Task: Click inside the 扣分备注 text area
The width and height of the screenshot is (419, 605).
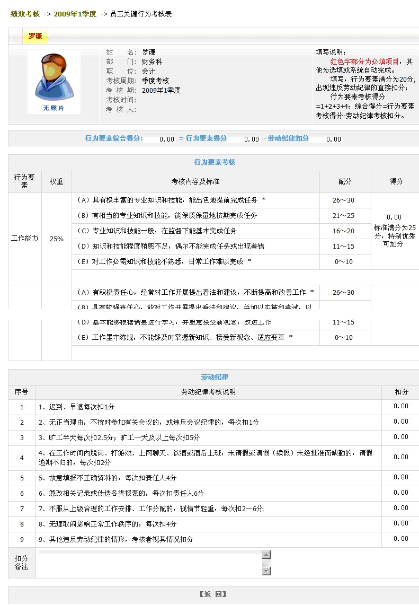Action: click(x=150, y=563)
